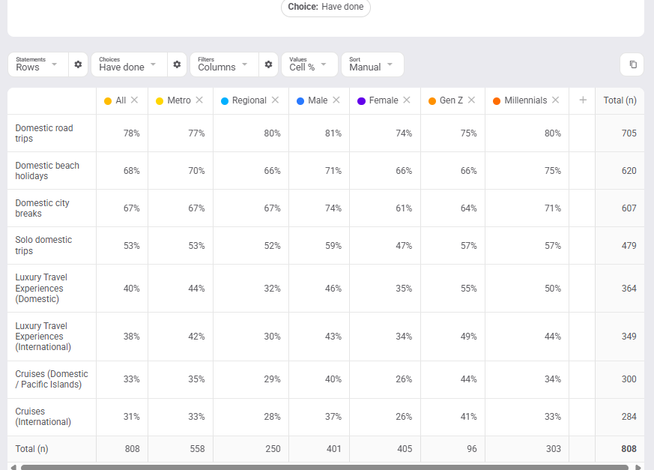Image resolution: width=654 pixels, height=470 pixels.
Task: Remove the Regional column
Action: (275, 100)
